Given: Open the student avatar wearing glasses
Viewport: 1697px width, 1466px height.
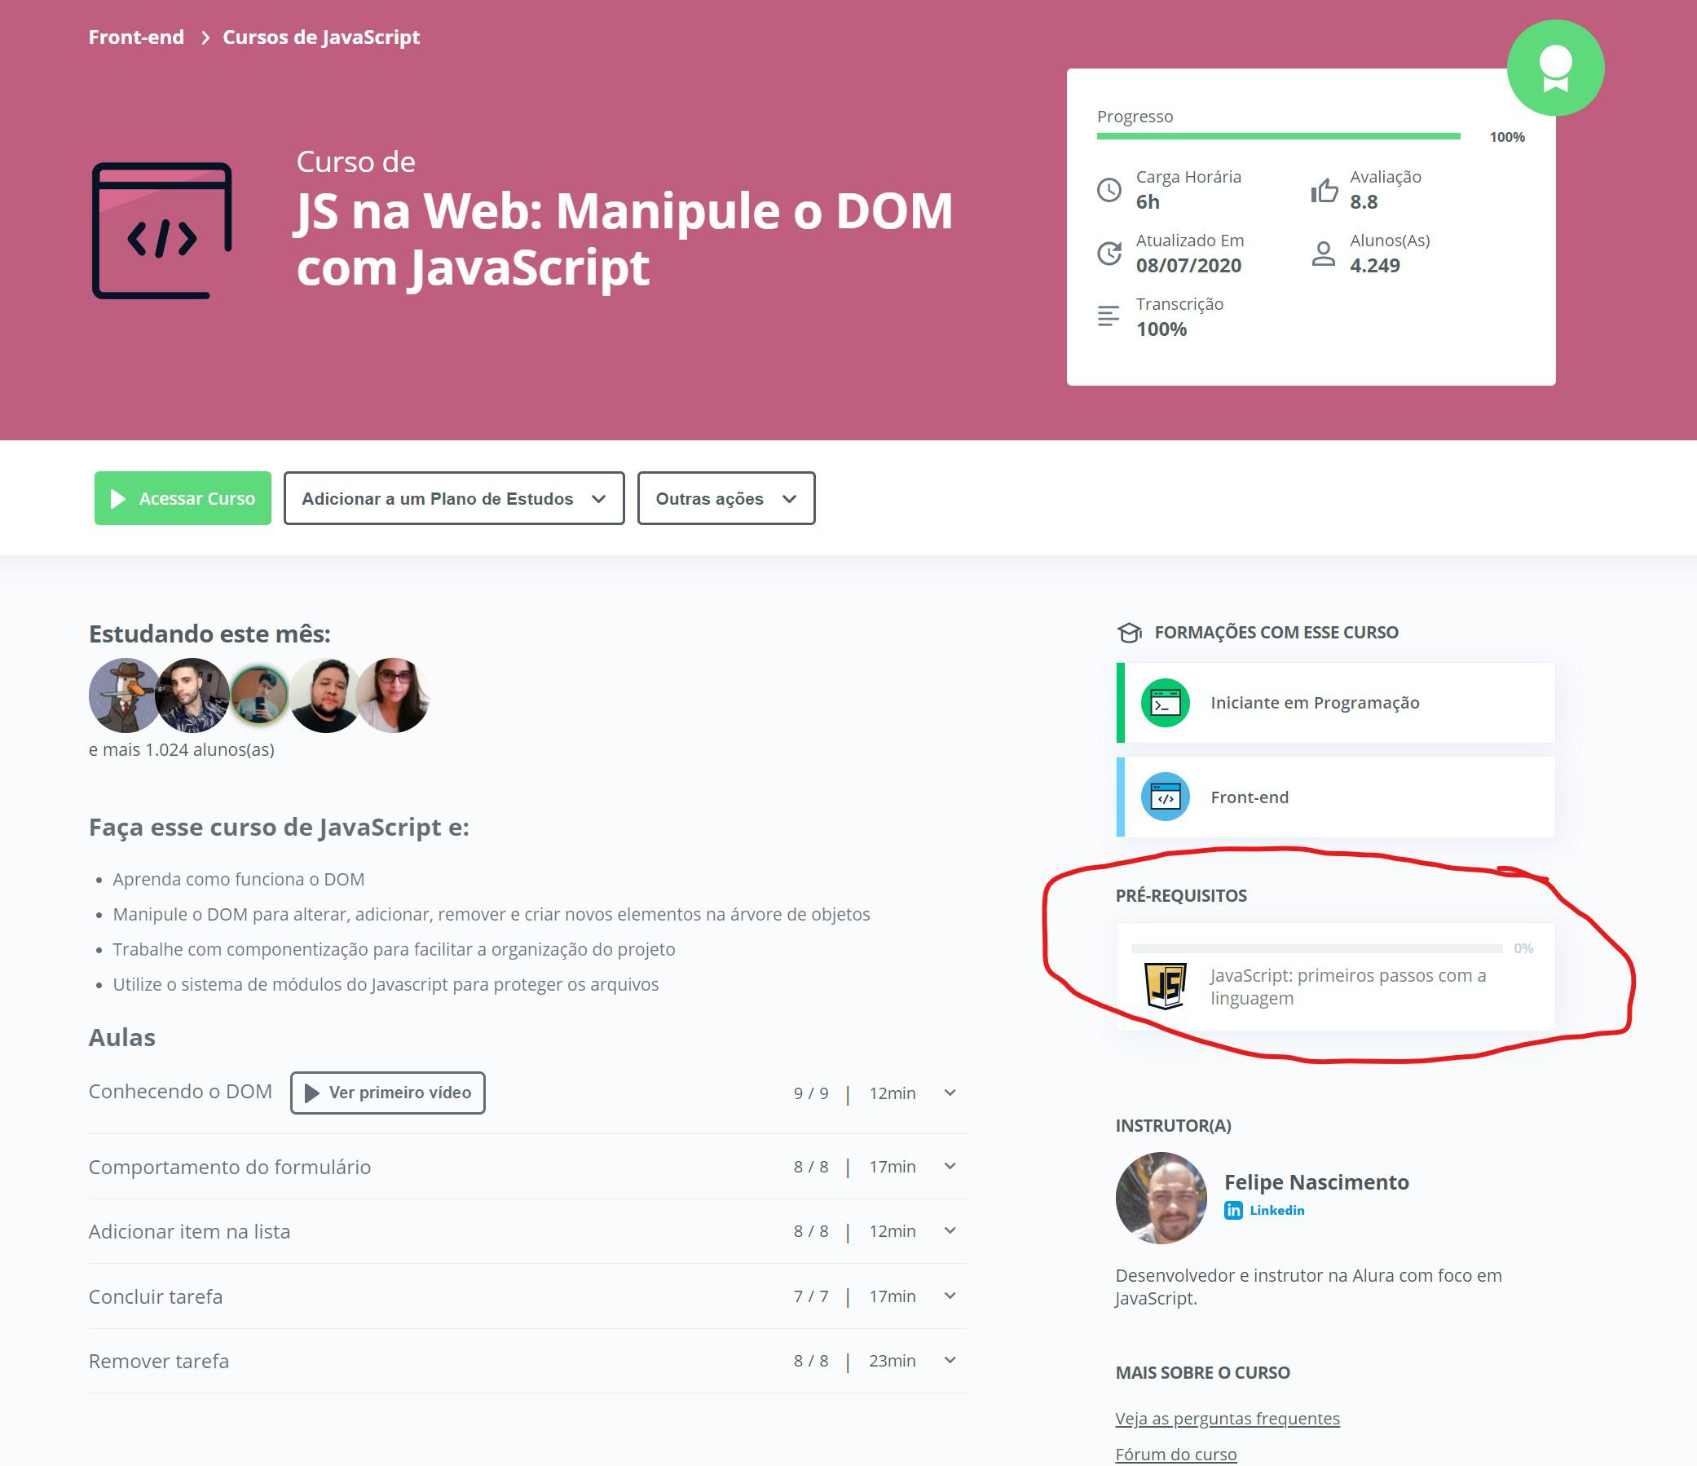Looking at the screenshot, I should tap(393, 695).
